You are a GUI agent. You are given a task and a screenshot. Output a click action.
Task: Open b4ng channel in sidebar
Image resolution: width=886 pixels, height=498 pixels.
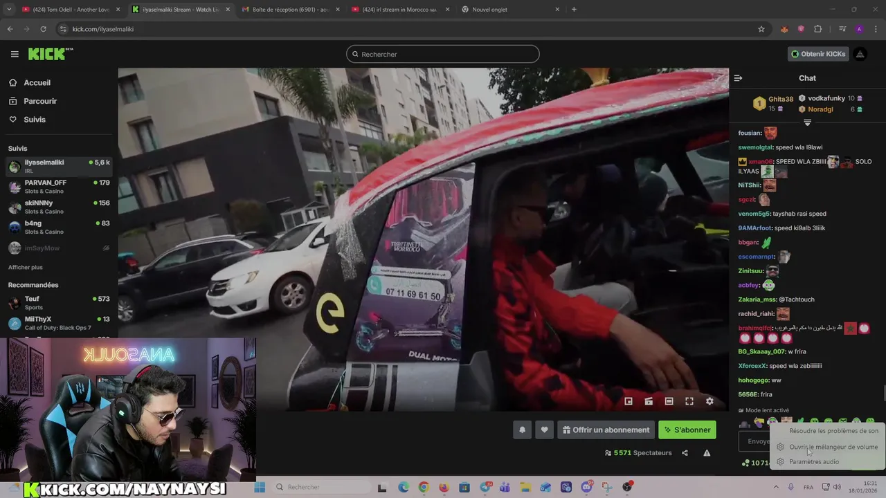[x=59, y=227]
